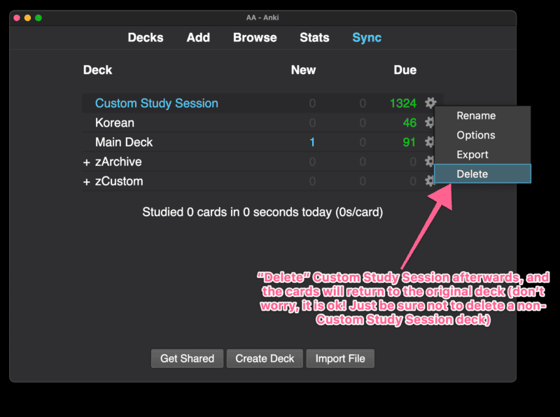
Task: Open the Main Deck options gear
Action: (x=430, y=142)
